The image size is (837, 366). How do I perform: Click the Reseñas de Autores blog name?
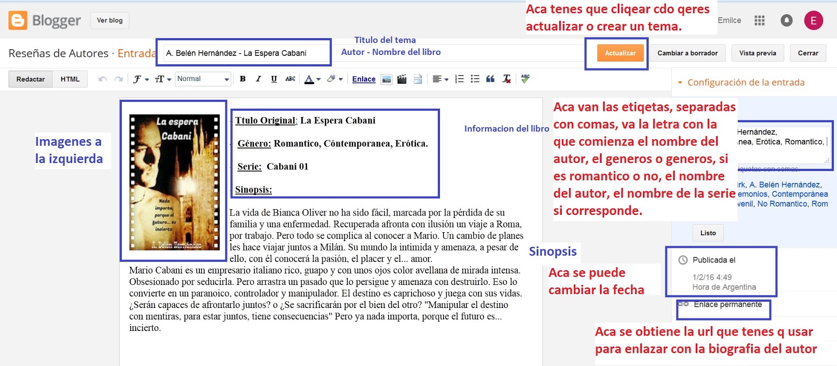pos(58,53)
